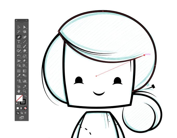Click the Fill color box
This screenshot has height=138, width=177.
[19, 98]
